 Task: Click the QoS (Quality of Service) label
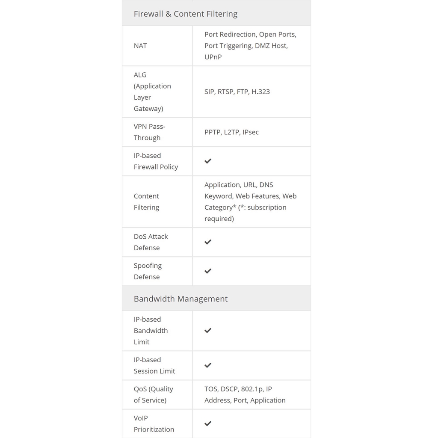click(153, 394)
